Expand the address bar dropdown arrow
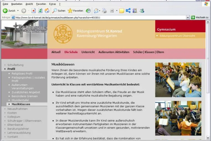Screen dimensions: 211x141 188,17
